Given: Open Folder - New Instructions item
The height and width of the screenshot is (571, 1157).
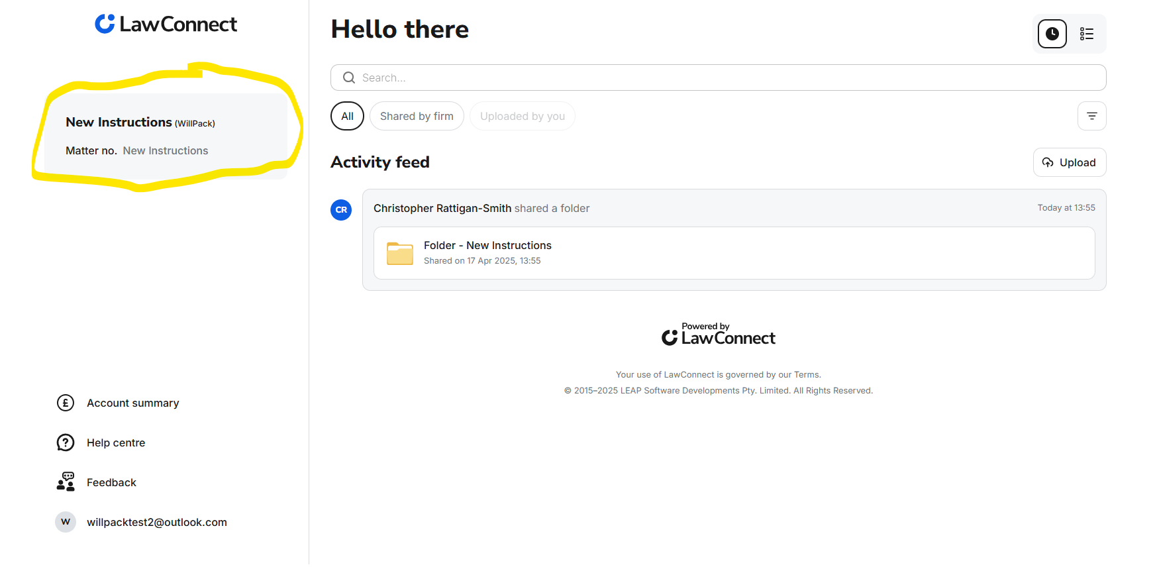Looking at the screenshot, I should 734,253.
